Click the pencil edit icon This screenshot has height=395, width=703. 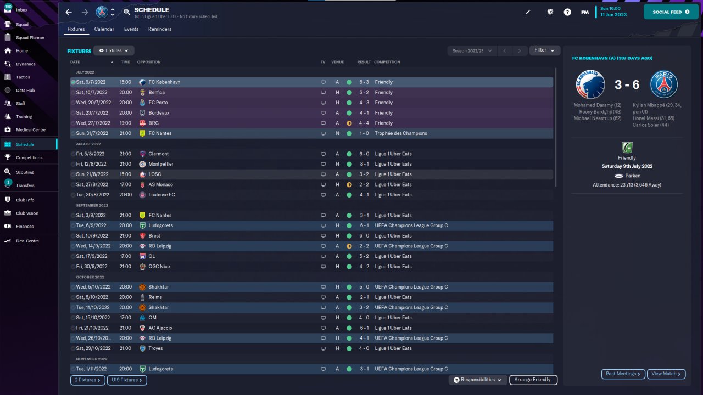point(528,12)
